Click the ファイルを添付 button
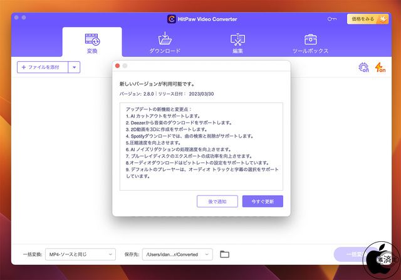This screenshot has width=401, height=280. coord(43,67)
